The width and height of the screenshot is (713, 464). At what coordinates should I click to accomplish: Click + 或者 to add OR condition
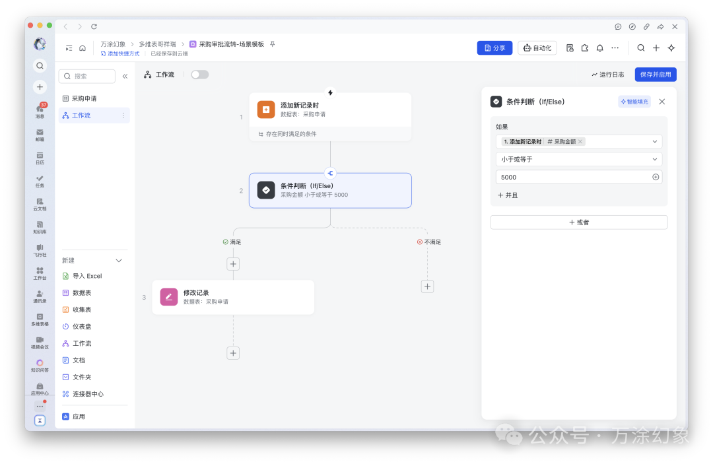579,222
